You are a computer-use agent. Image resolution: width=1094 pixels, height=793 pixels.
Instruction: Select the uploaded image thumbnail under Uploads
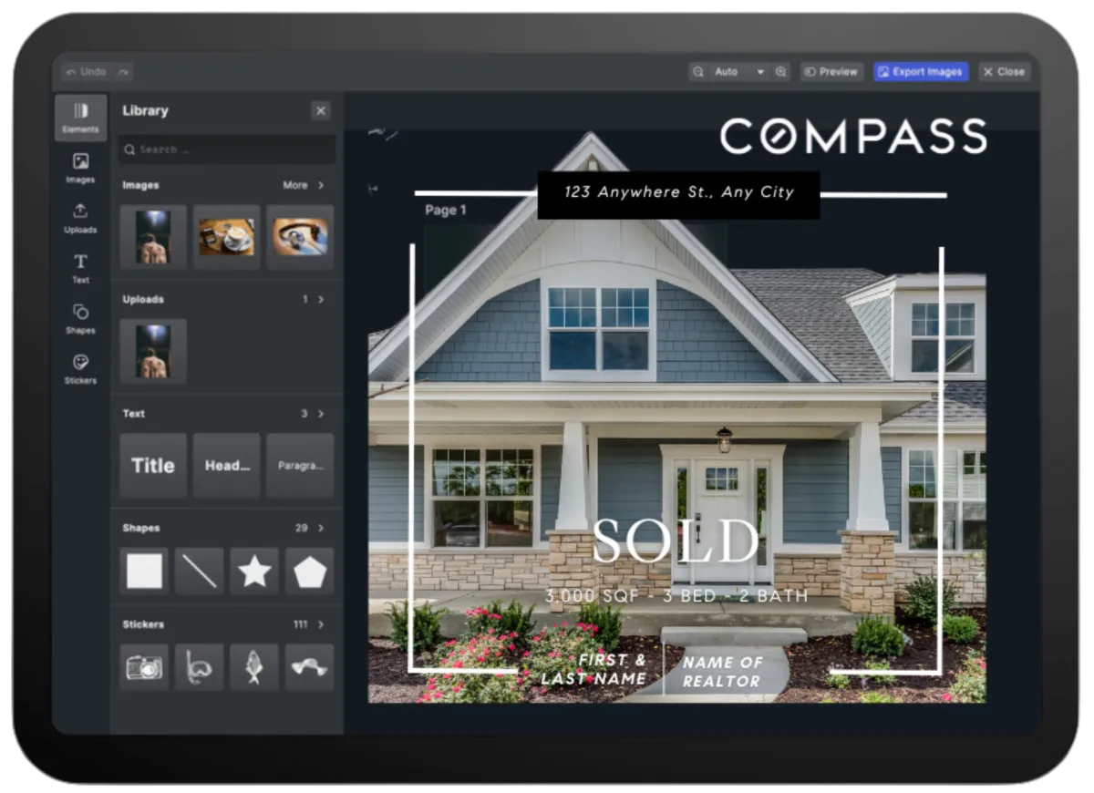click(153, 351)
